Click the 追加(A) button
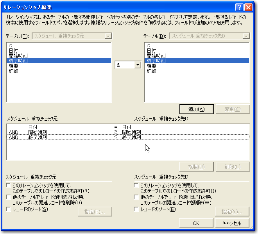This screenshot has width=258, height=234. (x=196, y=109)
